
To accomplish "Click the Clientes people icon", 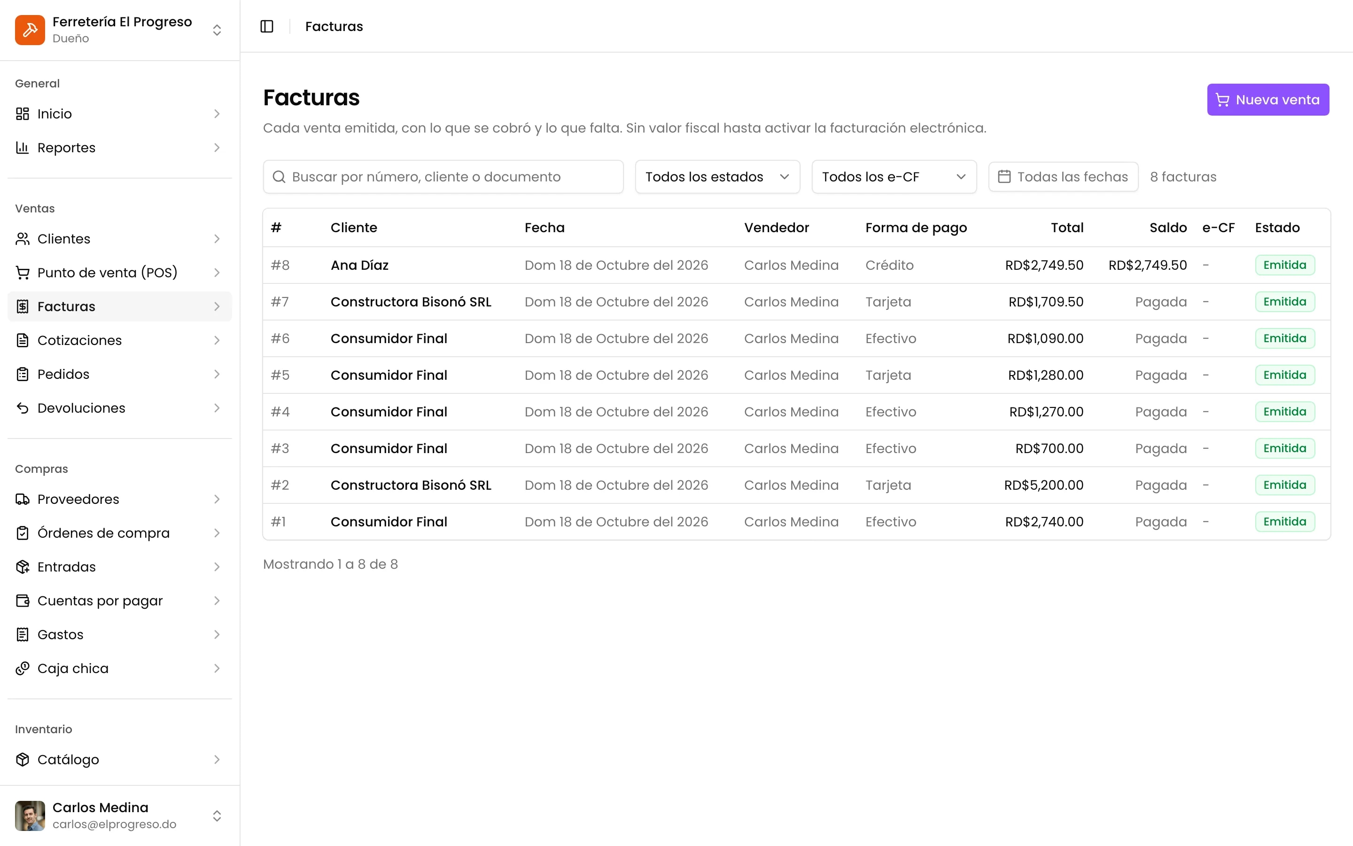I will (23, 239).
